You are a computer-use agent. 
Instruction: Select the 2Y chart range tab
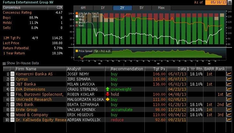[x=122, y=8]
